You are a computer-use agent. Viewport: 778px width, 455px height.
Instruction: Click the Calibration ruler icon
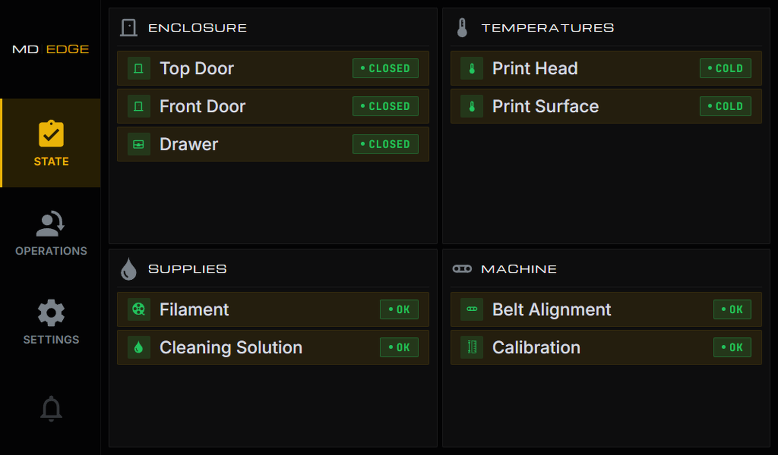pos(472,347)
